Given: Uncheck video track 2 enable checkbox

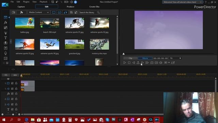Looking at the screenshot, I should click(x=12, y=99).
